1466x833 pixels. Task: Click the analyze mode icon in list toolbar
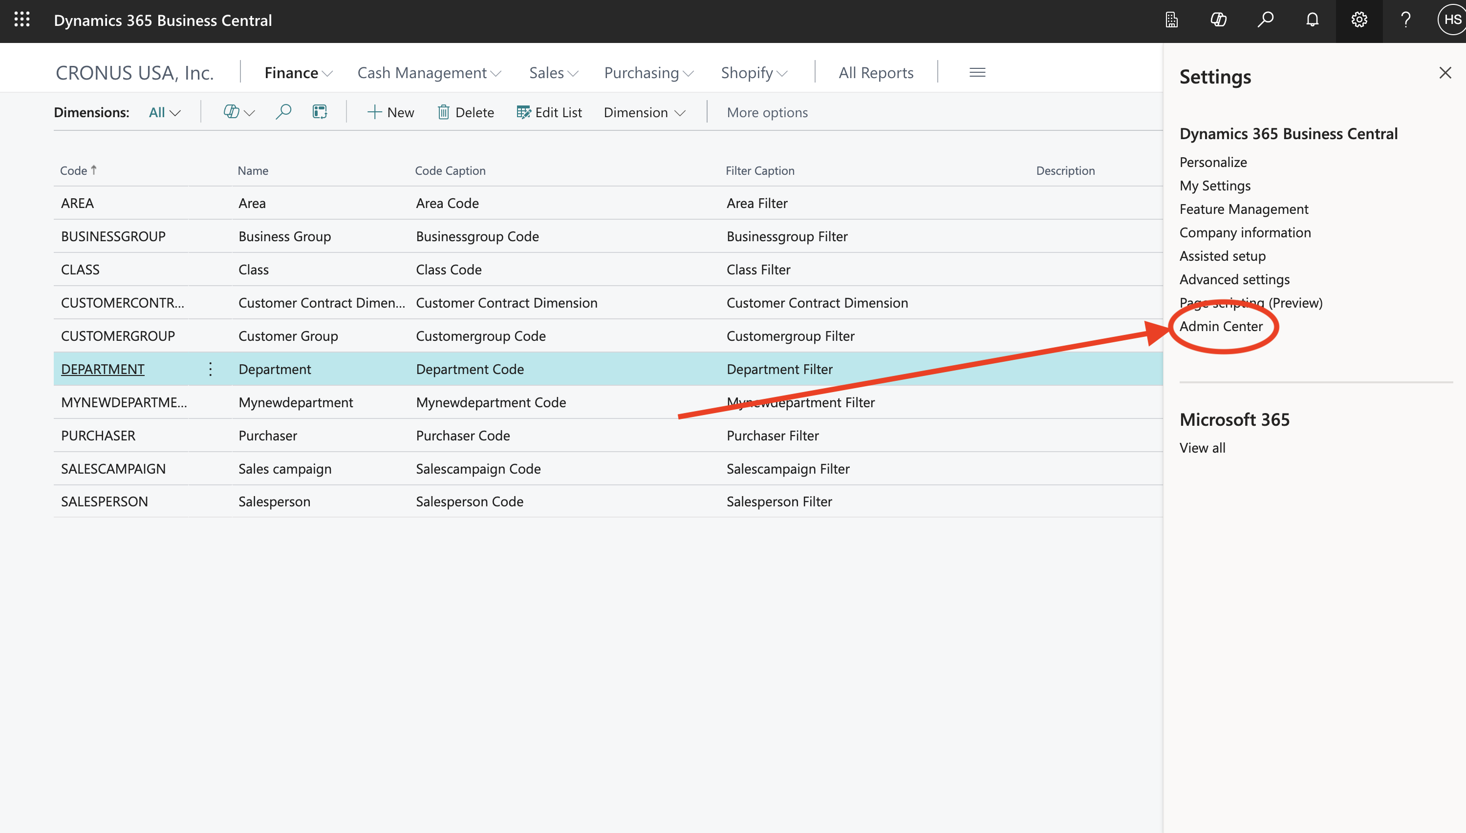point(320,112)
